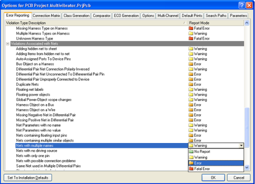Click the Error folder icon beside Duplicate Nets
Image resolution: width=255 pixels, height=184 pixels.
191,84
